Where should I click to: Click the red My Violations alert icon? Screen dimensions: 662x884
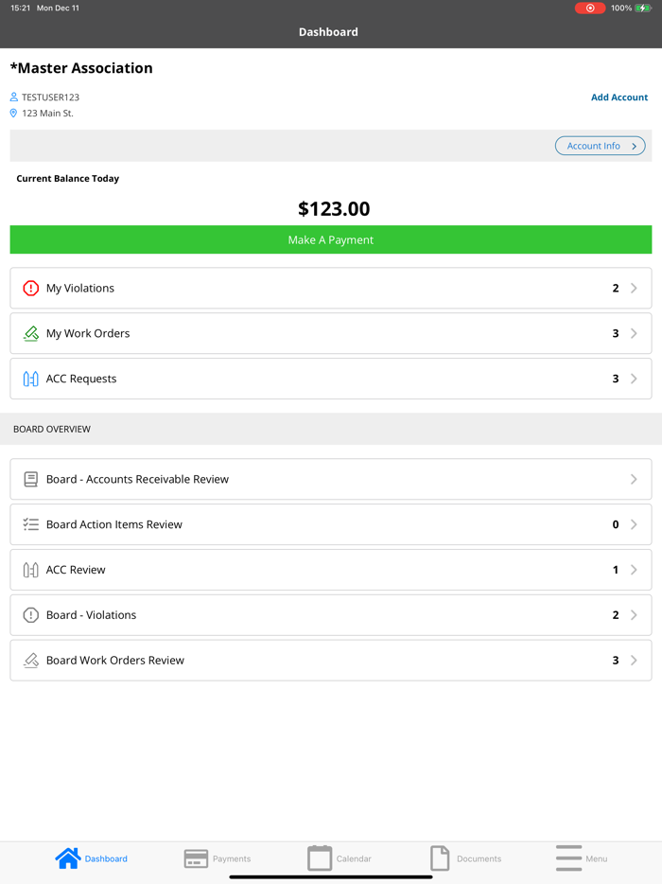[30, 289]
